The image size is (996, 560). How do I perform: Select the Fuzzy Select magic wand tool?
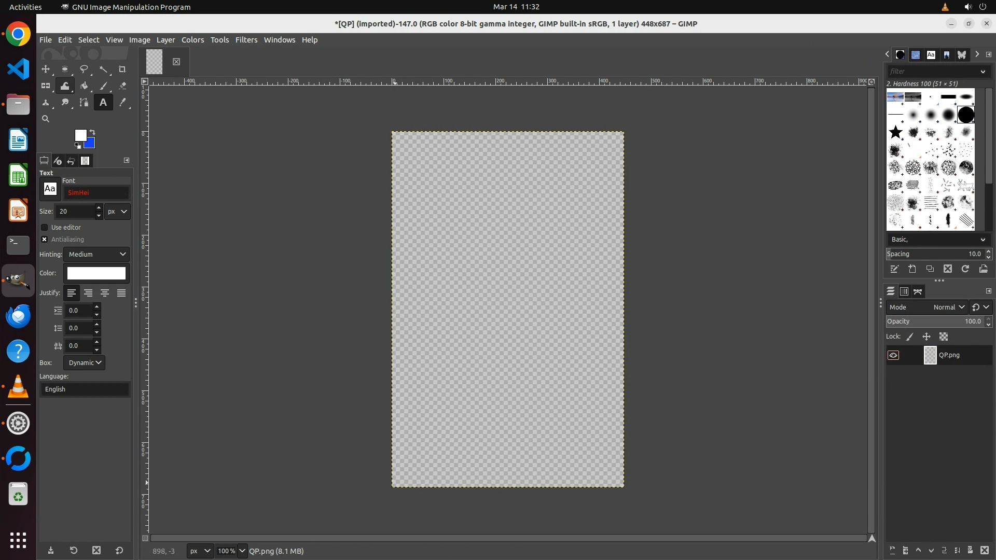[103, 69]
